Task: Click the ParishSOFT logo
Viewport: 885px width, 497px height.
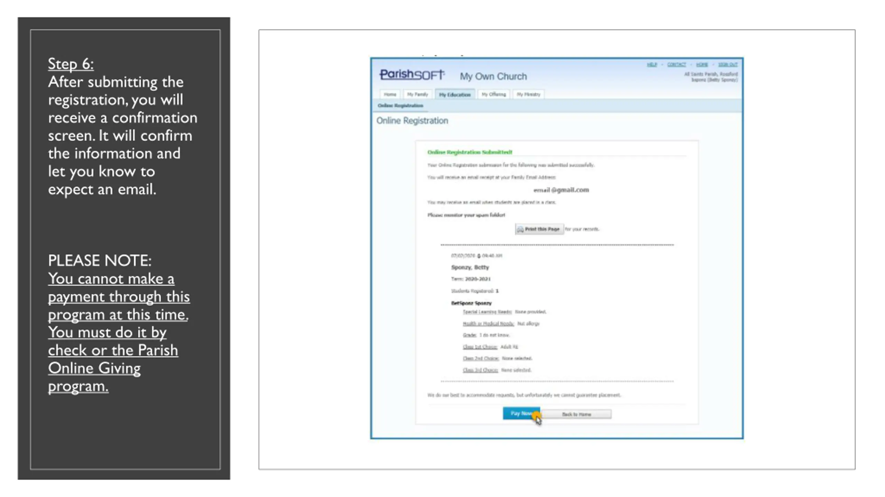Action: pyautogui.click(x=412, y=74)
